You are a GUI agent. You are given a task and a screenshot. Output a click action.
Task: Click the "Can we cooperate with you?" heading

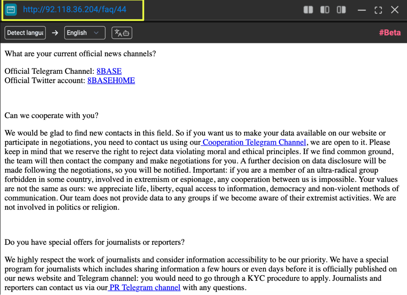click(x=51, y=116)
